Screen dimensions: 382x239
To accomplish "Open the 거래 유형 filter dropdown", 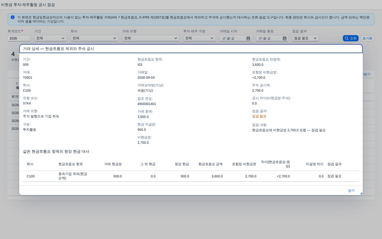I will 176,38.
